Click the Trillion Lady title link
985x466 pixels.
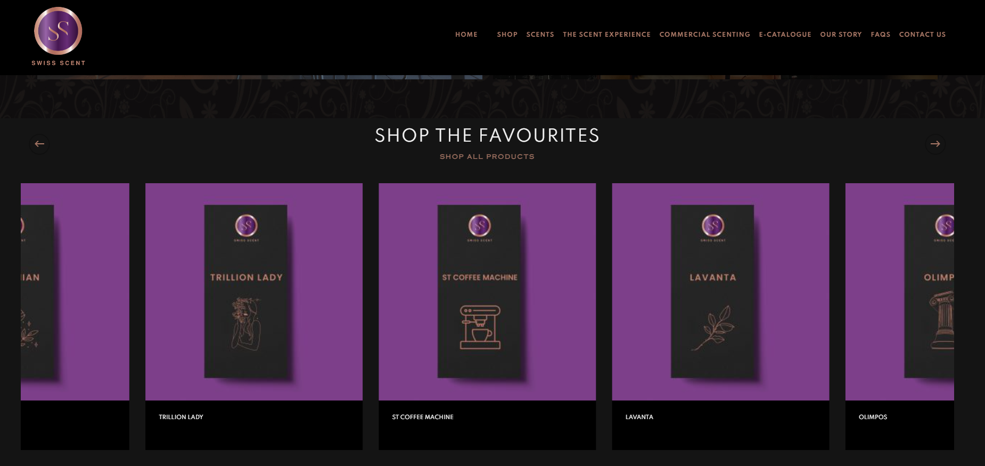[x=181, y=417]
